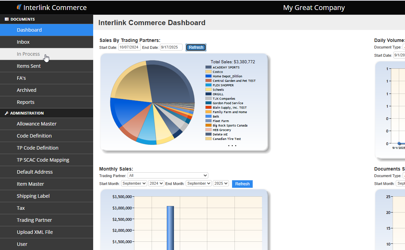Image resolution: width=405 pixels, height=250 pixels.
Task: View Archived documents
Action: tap(46, 90)
